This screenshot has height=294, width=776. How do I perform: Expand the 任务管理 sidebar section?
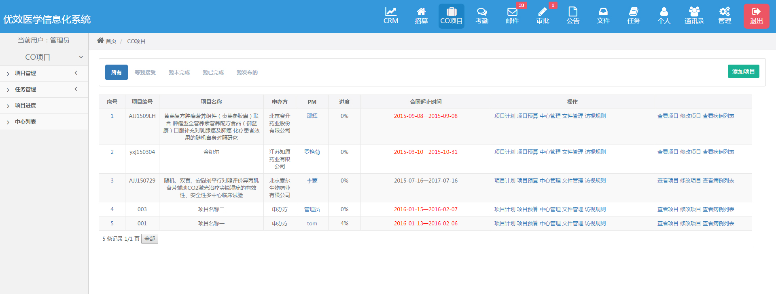pyautogui.click(x=25, y=89)
